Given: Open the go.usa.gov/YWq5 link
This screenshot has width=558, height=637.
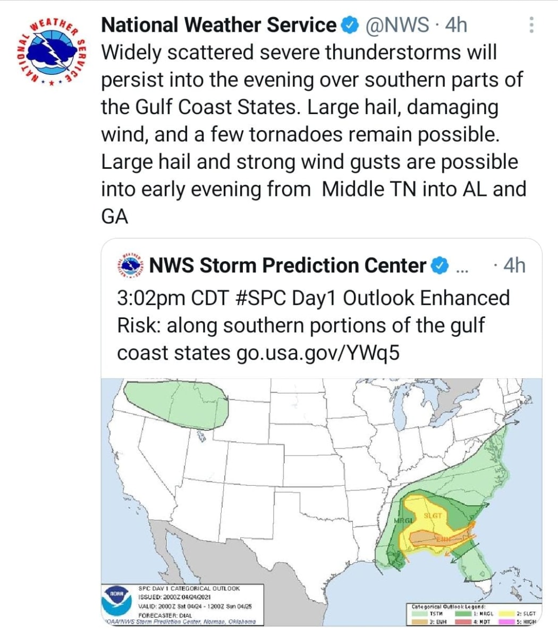Looking at the screenshot, I should tap(318, 353).
